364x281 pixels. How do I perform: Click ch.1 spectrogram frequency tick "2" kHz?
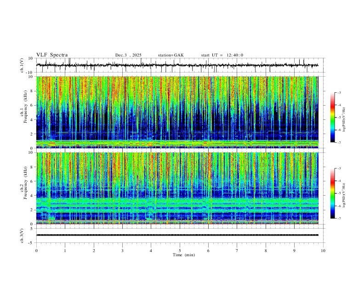(x=32, y=134)
